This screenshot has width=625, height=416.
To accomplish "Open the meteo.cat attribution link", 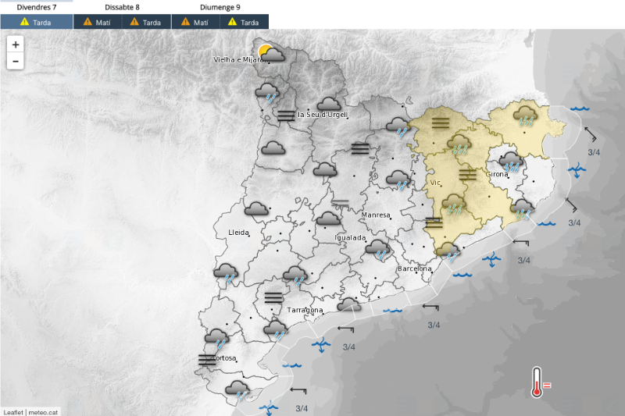I will click(43, 411).
